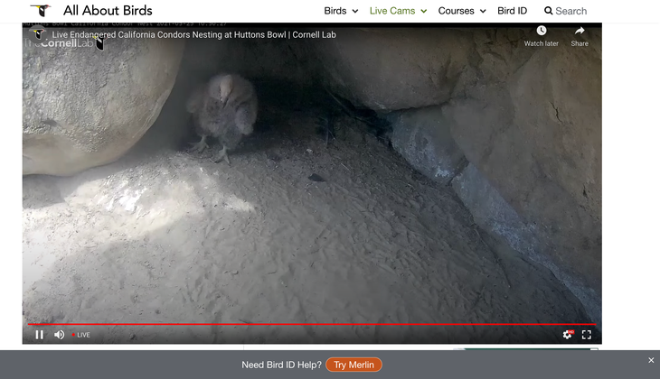
Task: Enter fullscreen mode
Action: coord(587,335)
